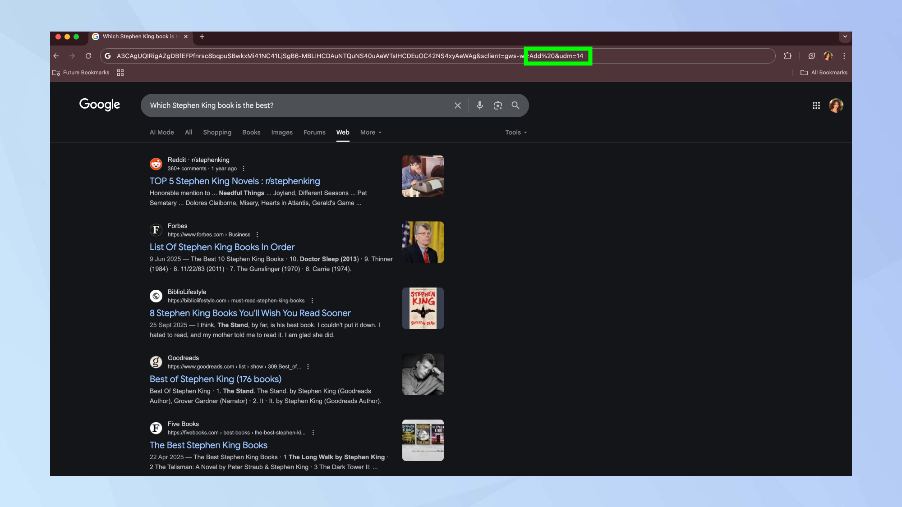Open the tab search chevron dropdown

pos(845,37)
